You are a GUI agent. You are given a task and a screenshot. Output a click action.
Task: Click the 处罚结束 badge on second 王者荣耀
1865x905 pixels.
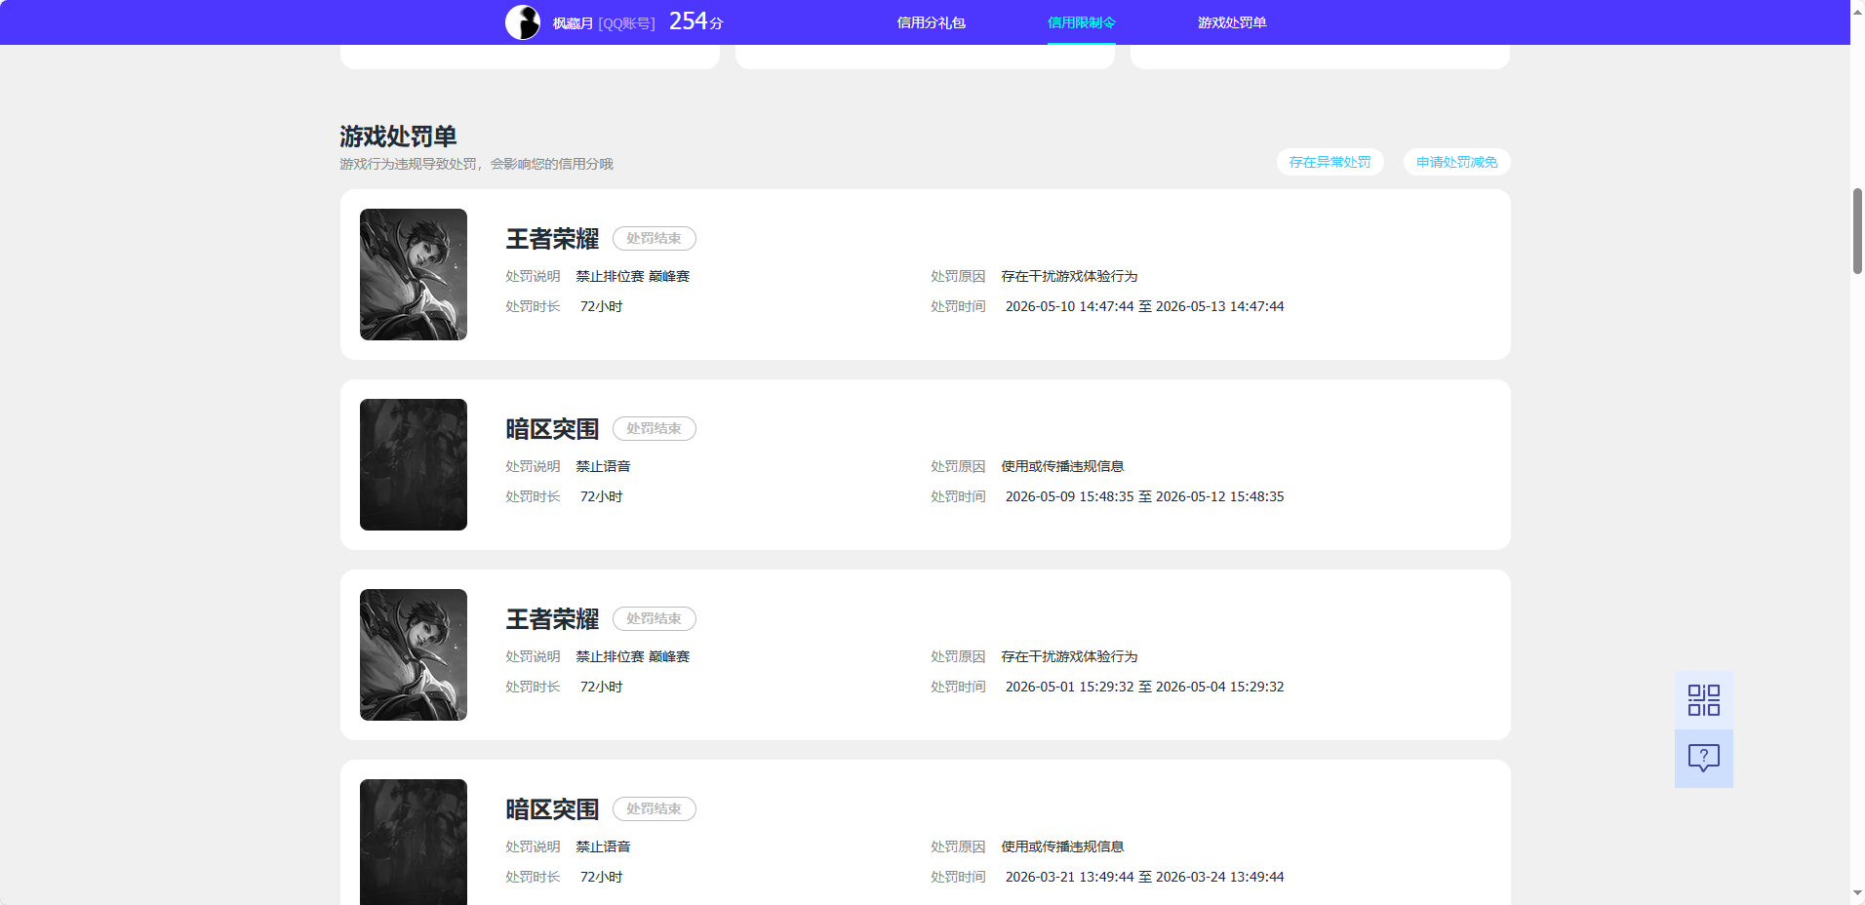[x=654, y=618]
